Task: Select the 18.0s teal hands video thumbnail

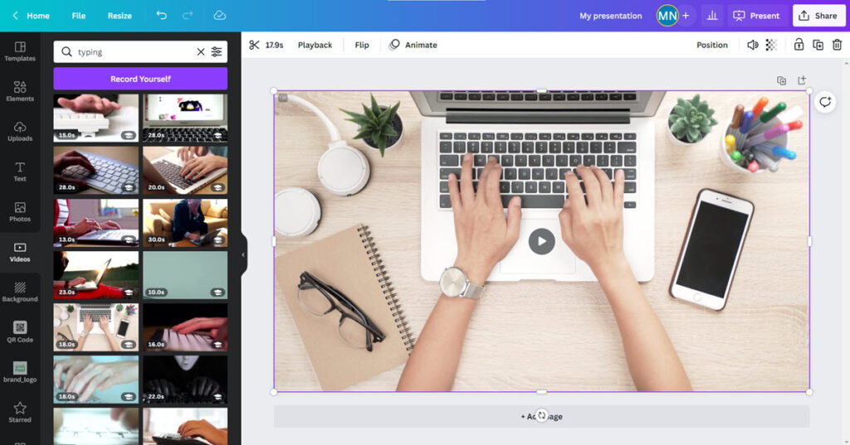Action: click(x=96, y=380)
